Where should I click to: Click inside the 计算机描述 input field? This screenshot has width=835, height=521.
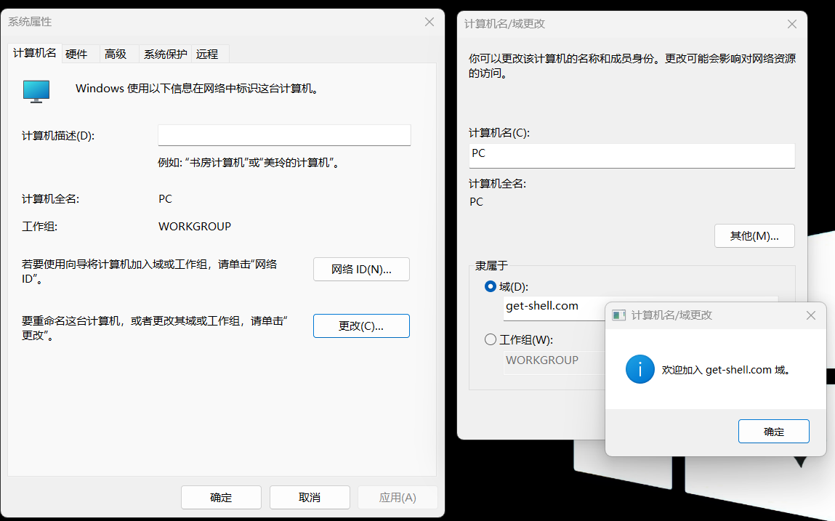tap(284, 135)
